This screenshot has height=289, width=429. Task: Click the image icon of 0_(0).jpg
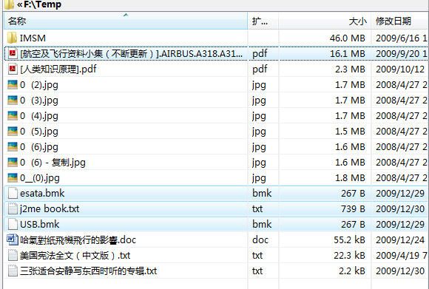[x=13, y=178]
